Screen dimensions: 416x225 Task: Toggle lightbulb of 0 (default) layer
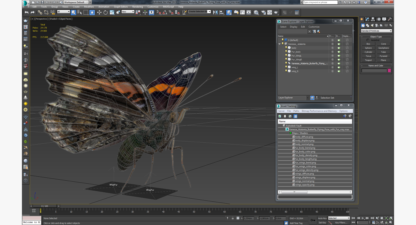[283, 40]
